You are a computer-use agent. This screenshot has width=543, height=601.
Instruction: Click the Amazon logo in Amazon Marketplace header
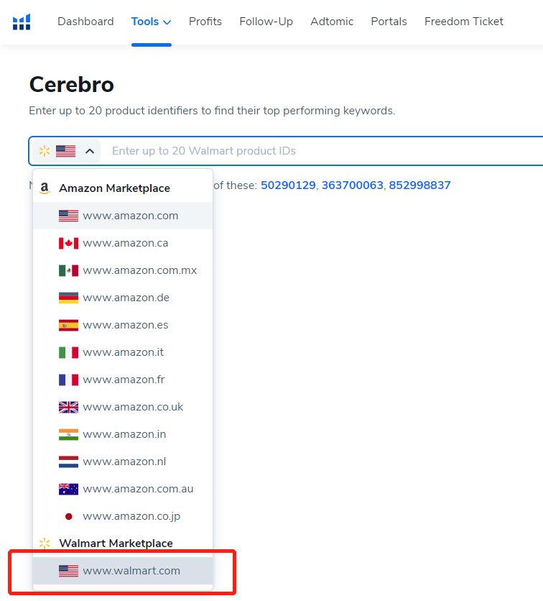[45, 188]
